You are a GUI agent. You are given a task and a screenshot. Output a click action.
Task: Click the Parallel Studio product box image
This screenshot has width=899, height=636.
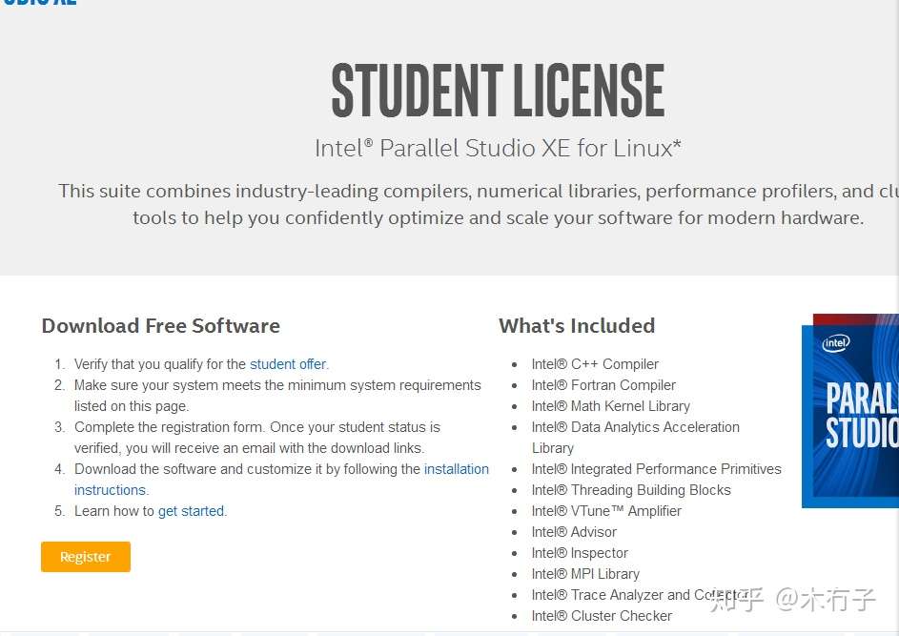coord(850,411)
